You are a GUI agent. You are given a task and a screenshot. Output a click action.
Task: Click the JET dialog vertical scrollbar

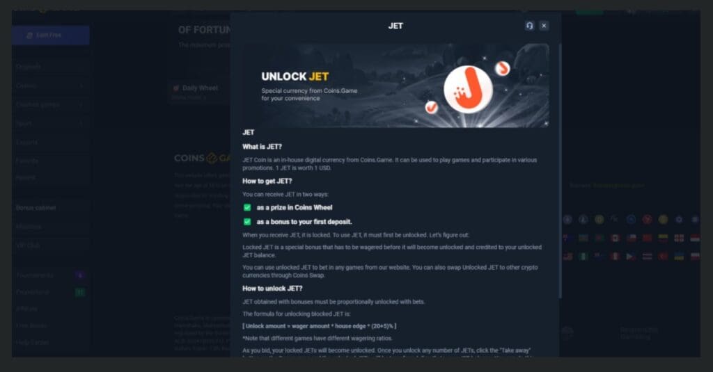click(x=560, y=170)
